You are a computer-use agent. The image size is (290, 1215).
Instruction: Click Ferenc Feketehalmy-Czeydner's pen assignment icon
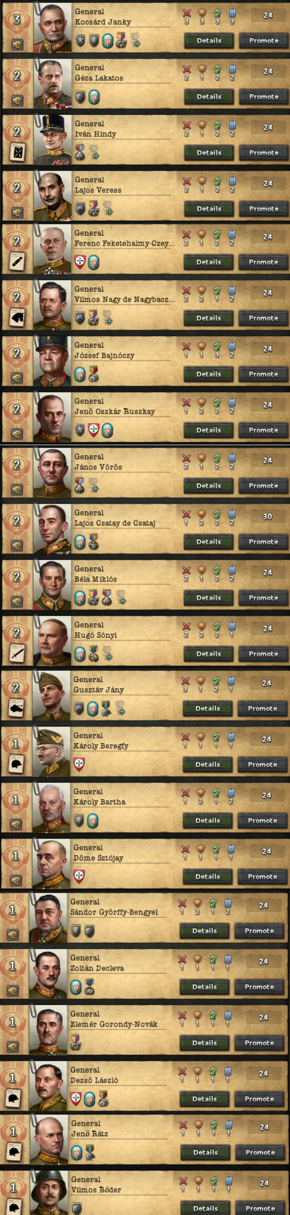17,262
